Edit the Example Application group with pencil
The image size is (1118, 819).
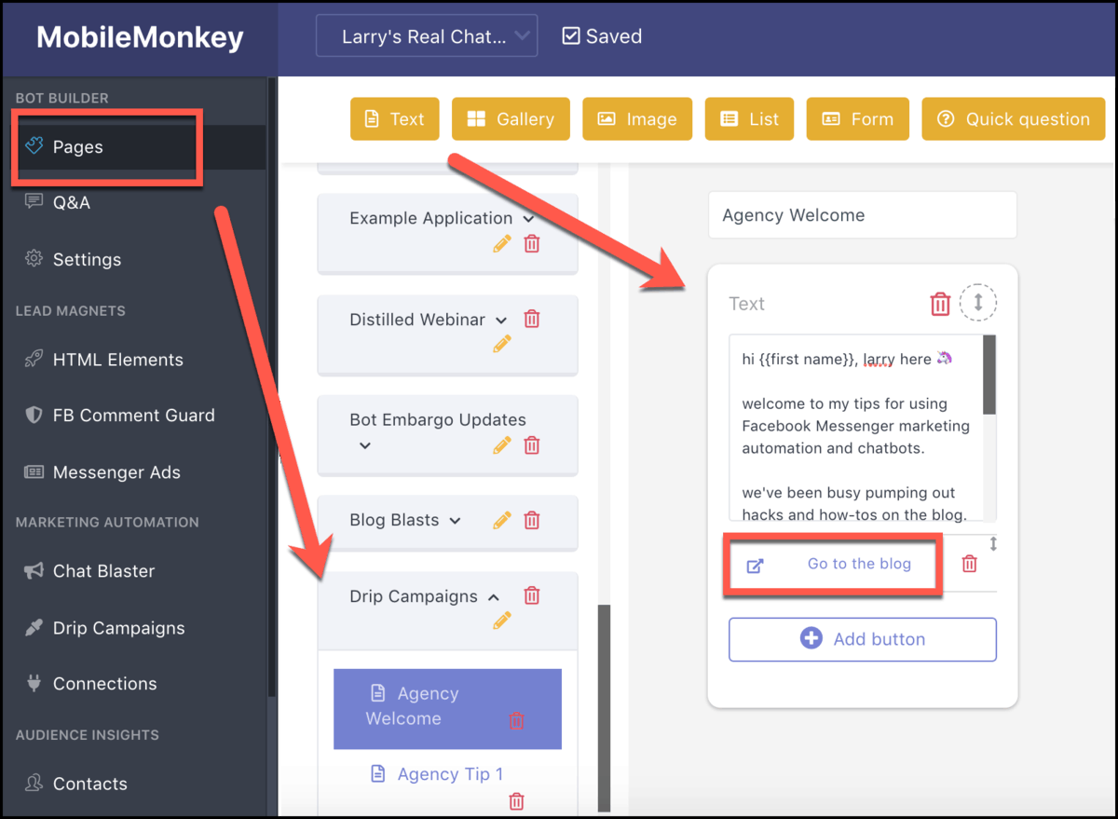click(502, 244)
